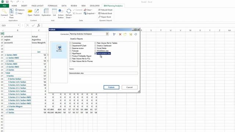Click the Undo arrow in title bar
The image size is (235, 132).
[12, 2]
